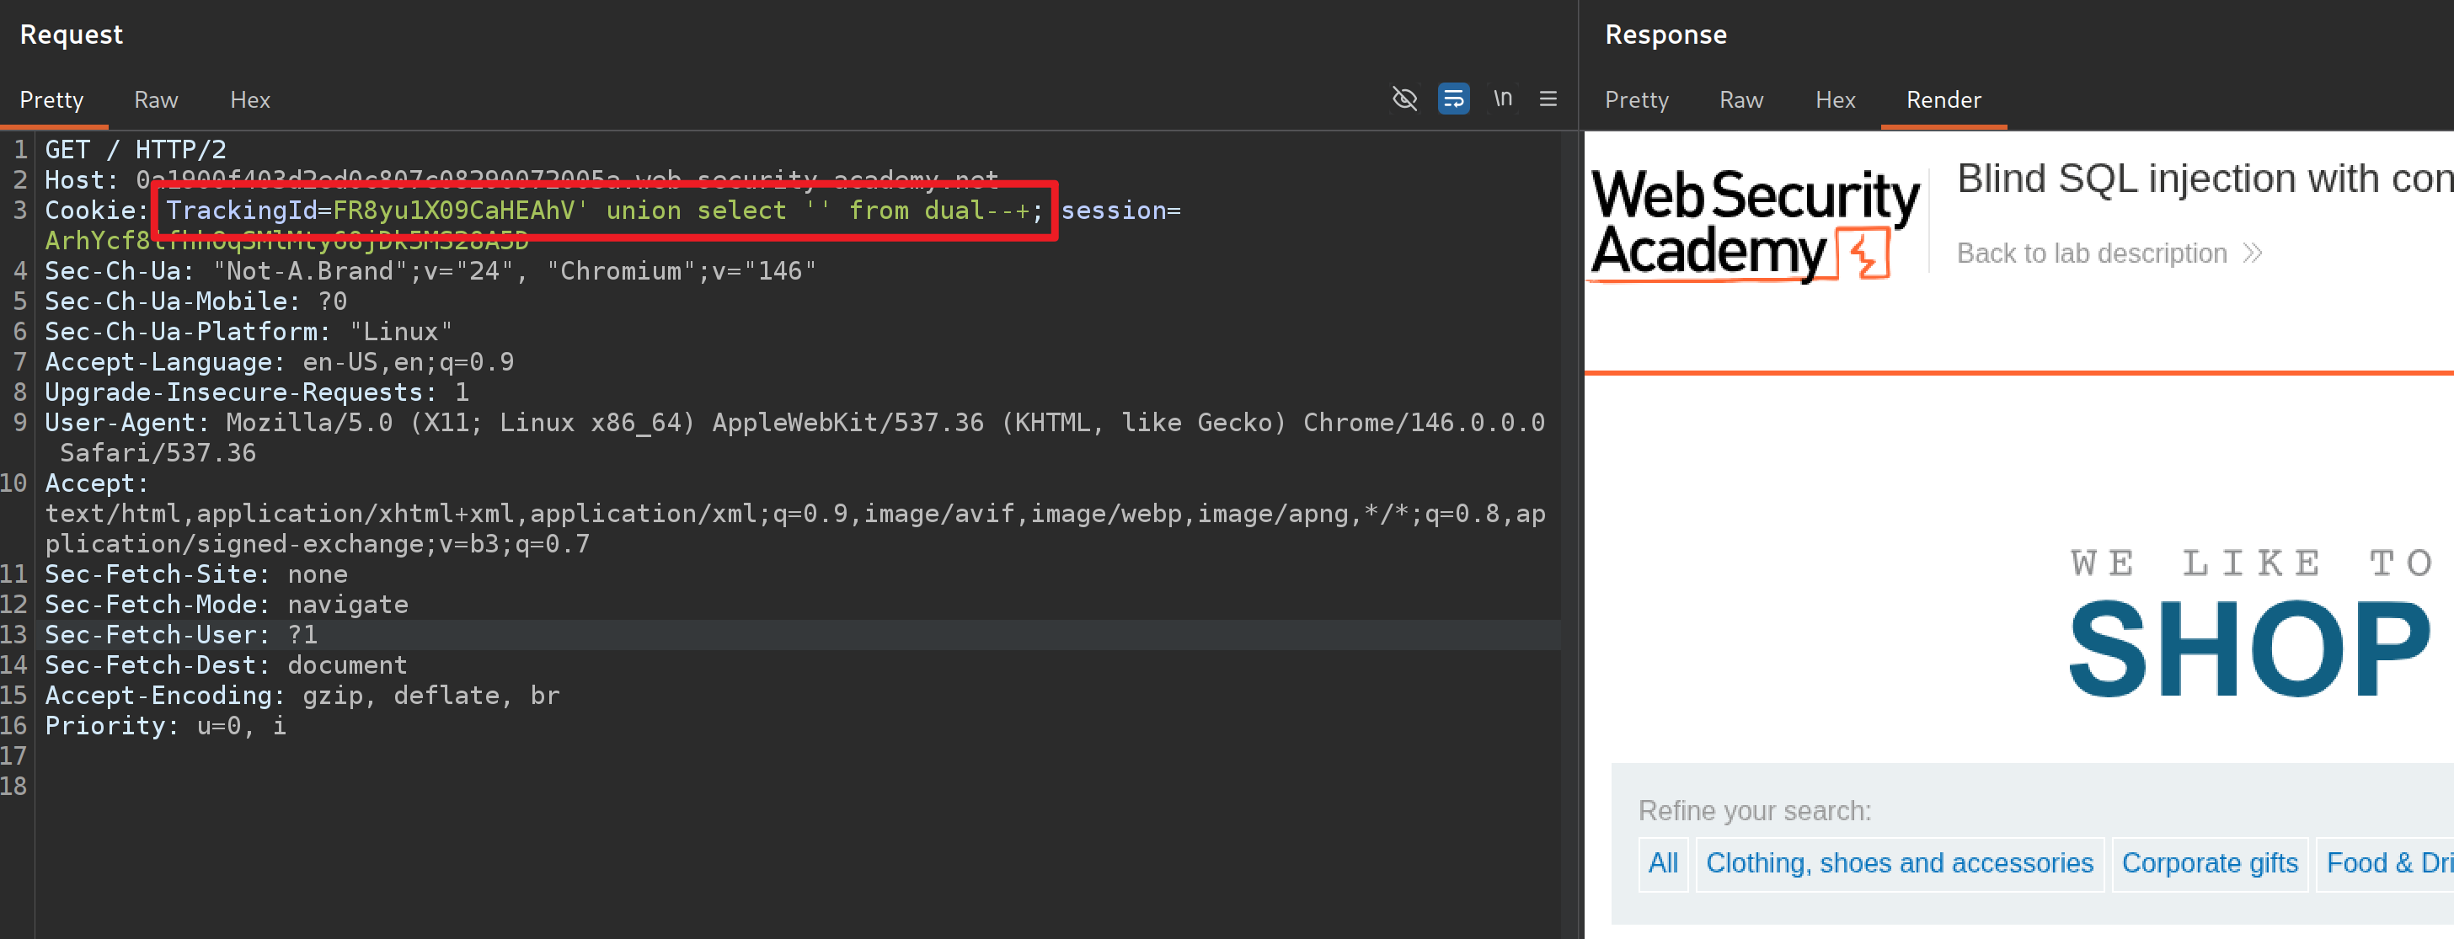The width and height of the screenshot is (2454, 939).
Task: Click the double chevron after lab description
Action: coord(2252,253)
